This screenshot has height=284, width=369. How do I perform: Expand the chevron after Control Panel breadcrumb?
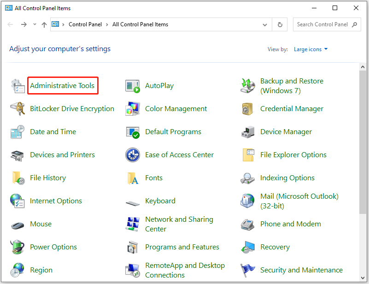[107, 24]
